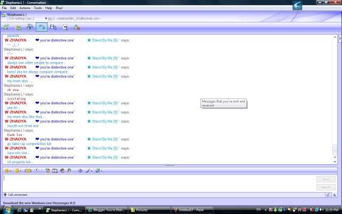This screenshot has width=342, height=214.
Task: Expand the pen color dropdown arrow
Action: (x=91, y=171)
